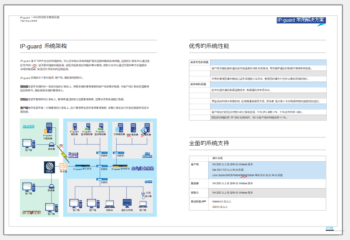
Task: Click the ERP 服务器 icon
Action: tap(133, 128)
